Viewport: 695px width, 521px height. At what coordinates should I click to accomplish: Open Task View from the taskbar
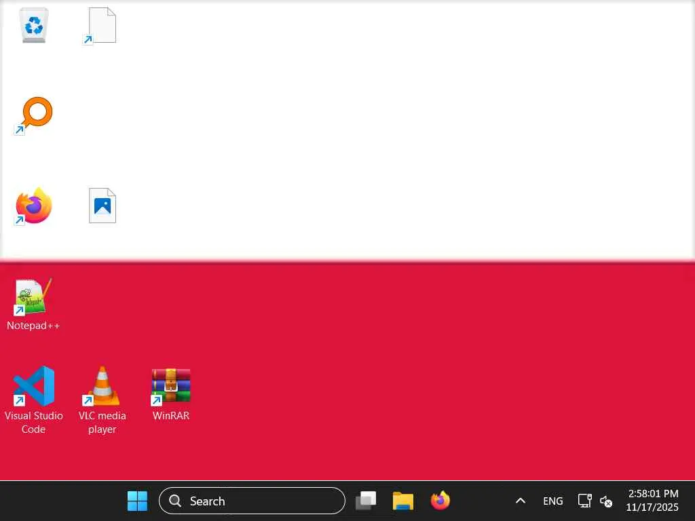366,501
